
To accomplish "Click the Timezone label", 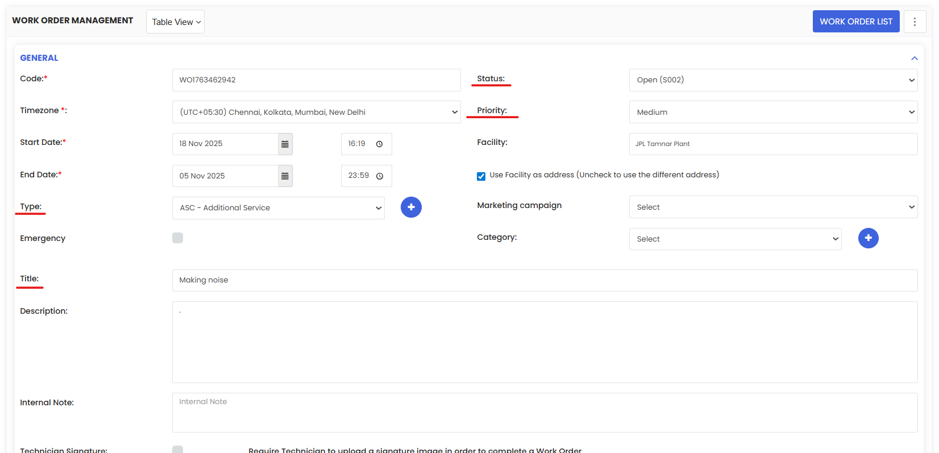I will (x=43, y=110).
